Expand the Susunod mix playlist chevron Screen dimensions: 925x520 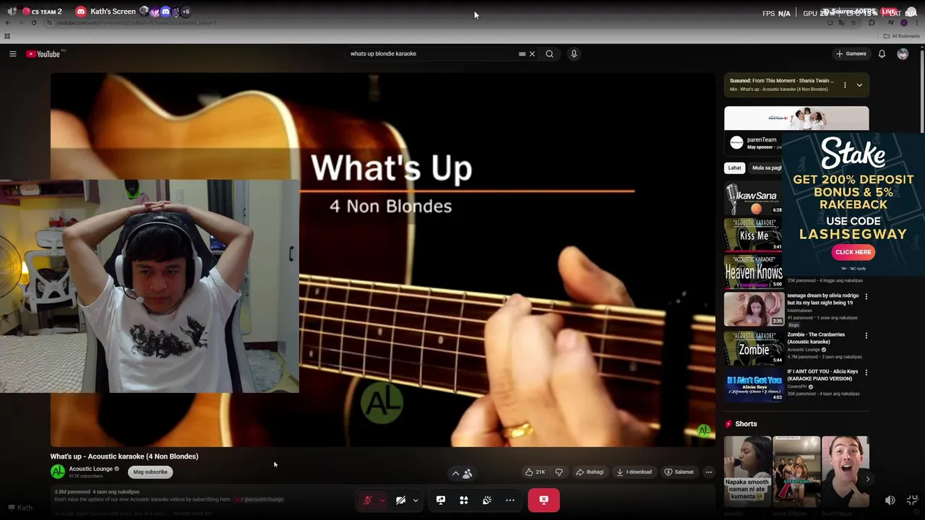tap(859, 84)
